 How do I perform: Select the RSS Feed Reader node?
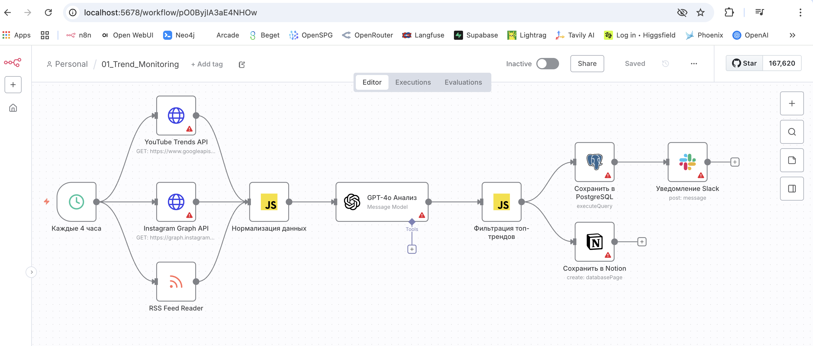click(176, 281)
